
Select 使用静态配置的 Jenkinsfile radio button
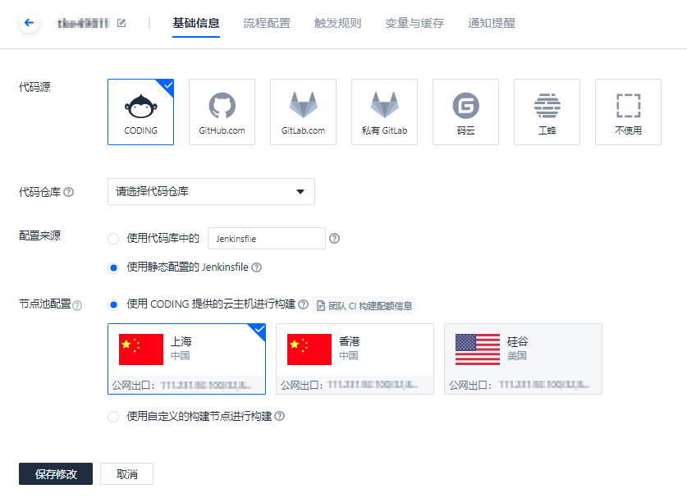[x=113, y=267]
